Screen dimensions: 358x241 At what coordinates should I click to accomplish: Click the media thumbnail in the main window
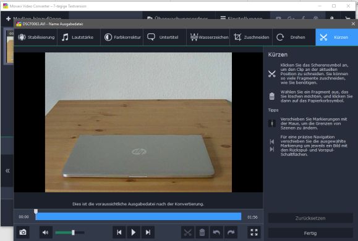tap(10, 47)
